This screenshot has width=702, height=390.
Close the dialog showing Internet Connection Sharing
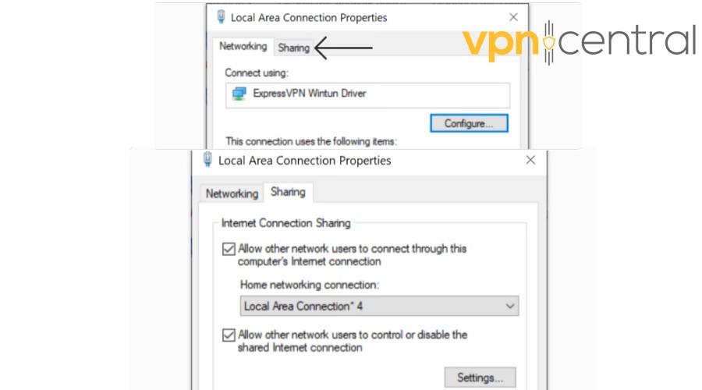tap(530, 160)
